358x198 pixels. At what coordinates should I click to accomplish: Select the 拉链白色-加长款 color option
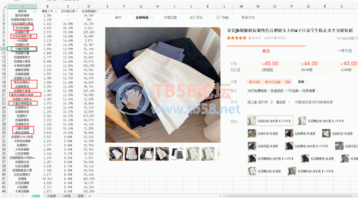point(270,121)
